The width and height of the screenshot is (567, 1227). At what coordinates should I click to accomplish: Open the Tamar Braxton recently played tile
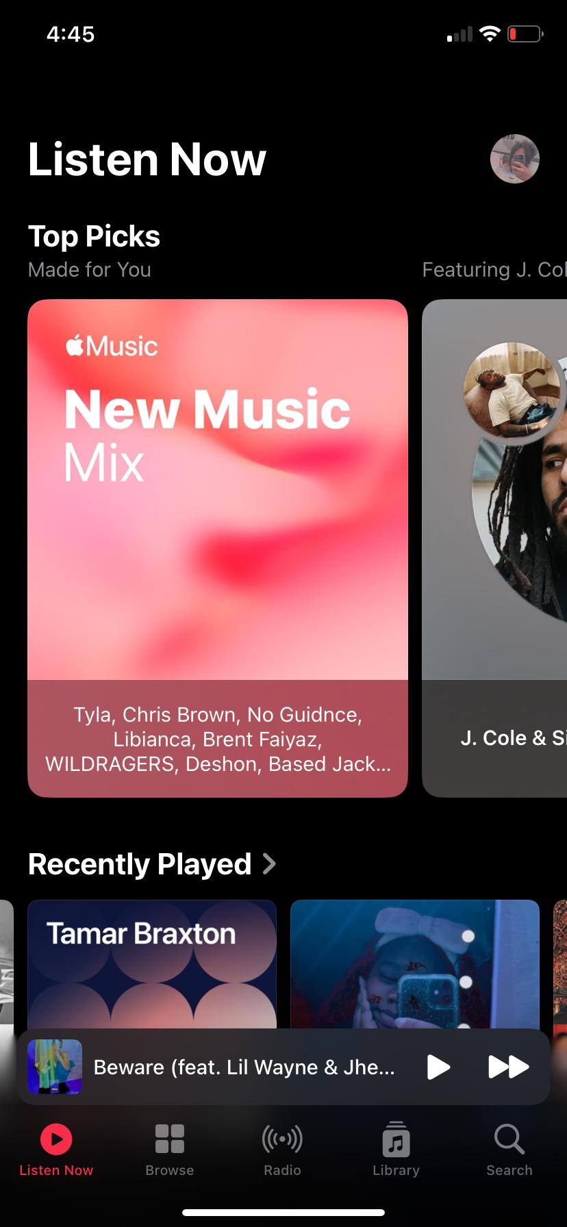point(152,964)
